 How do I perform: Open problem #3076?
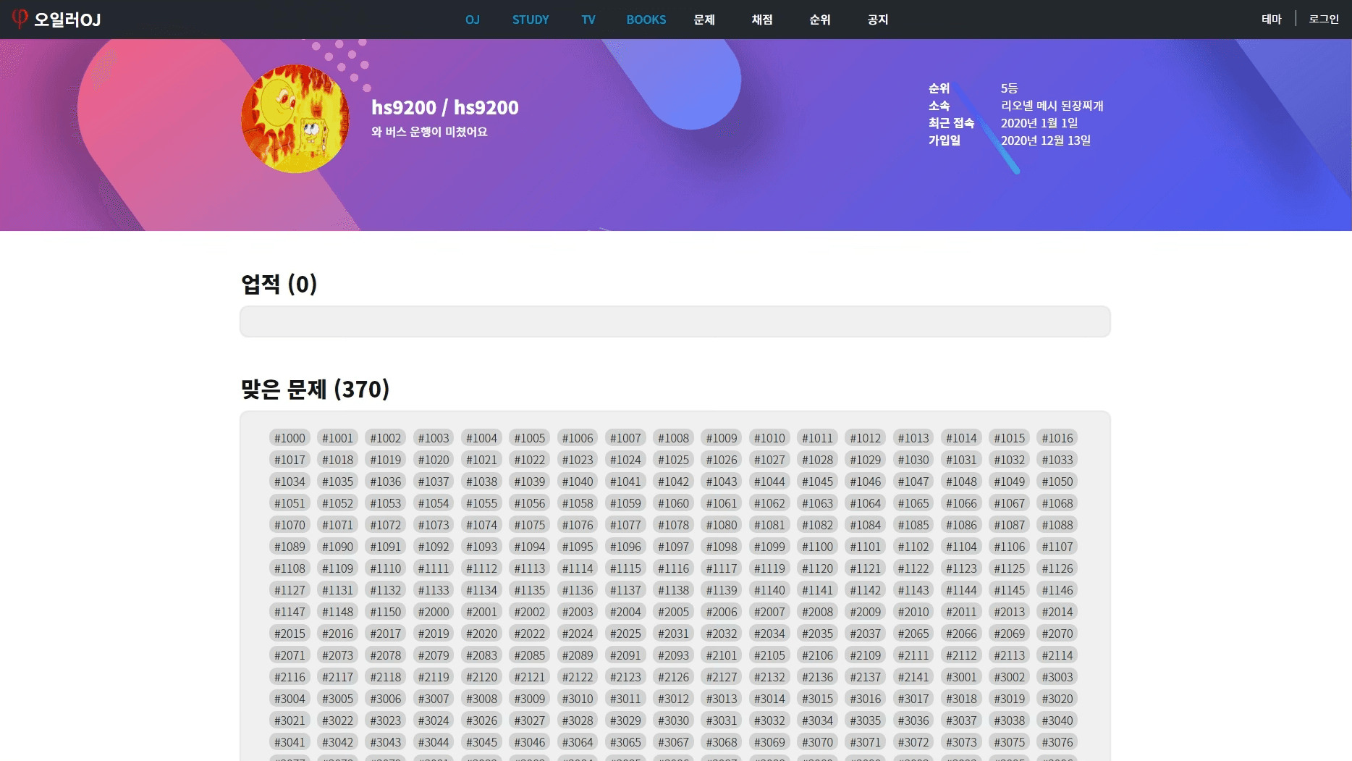pos(1057,742)
